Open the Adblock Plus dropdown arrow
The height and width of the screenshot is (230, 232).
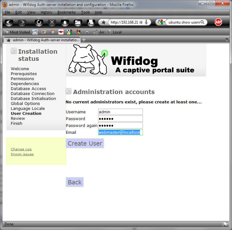[x=226, y=22]
